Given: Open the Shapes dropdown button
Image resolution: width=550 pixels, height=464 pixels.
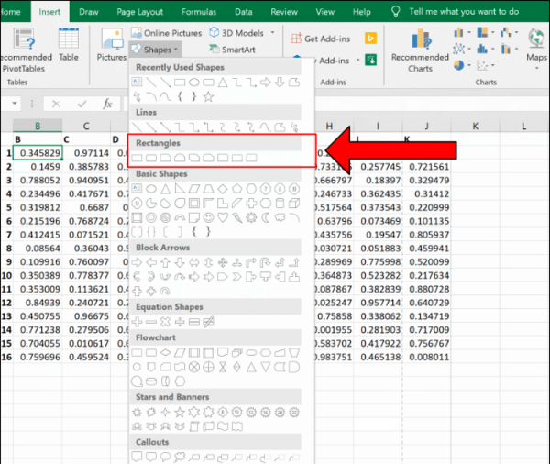Looking at the screenshot, I should coord(155,50).
